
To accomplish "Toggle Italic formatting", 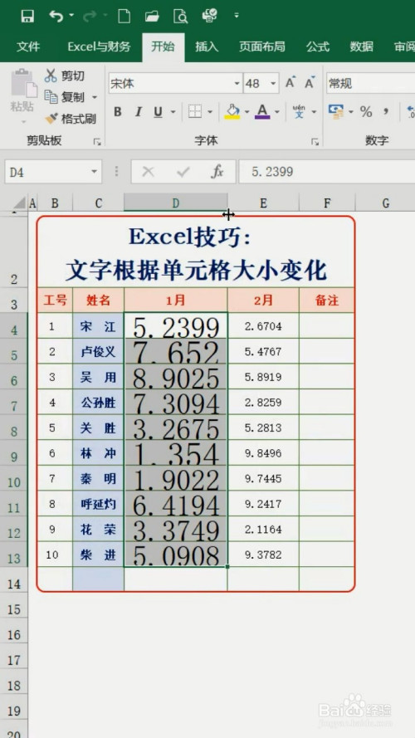I will coord(138,111).
